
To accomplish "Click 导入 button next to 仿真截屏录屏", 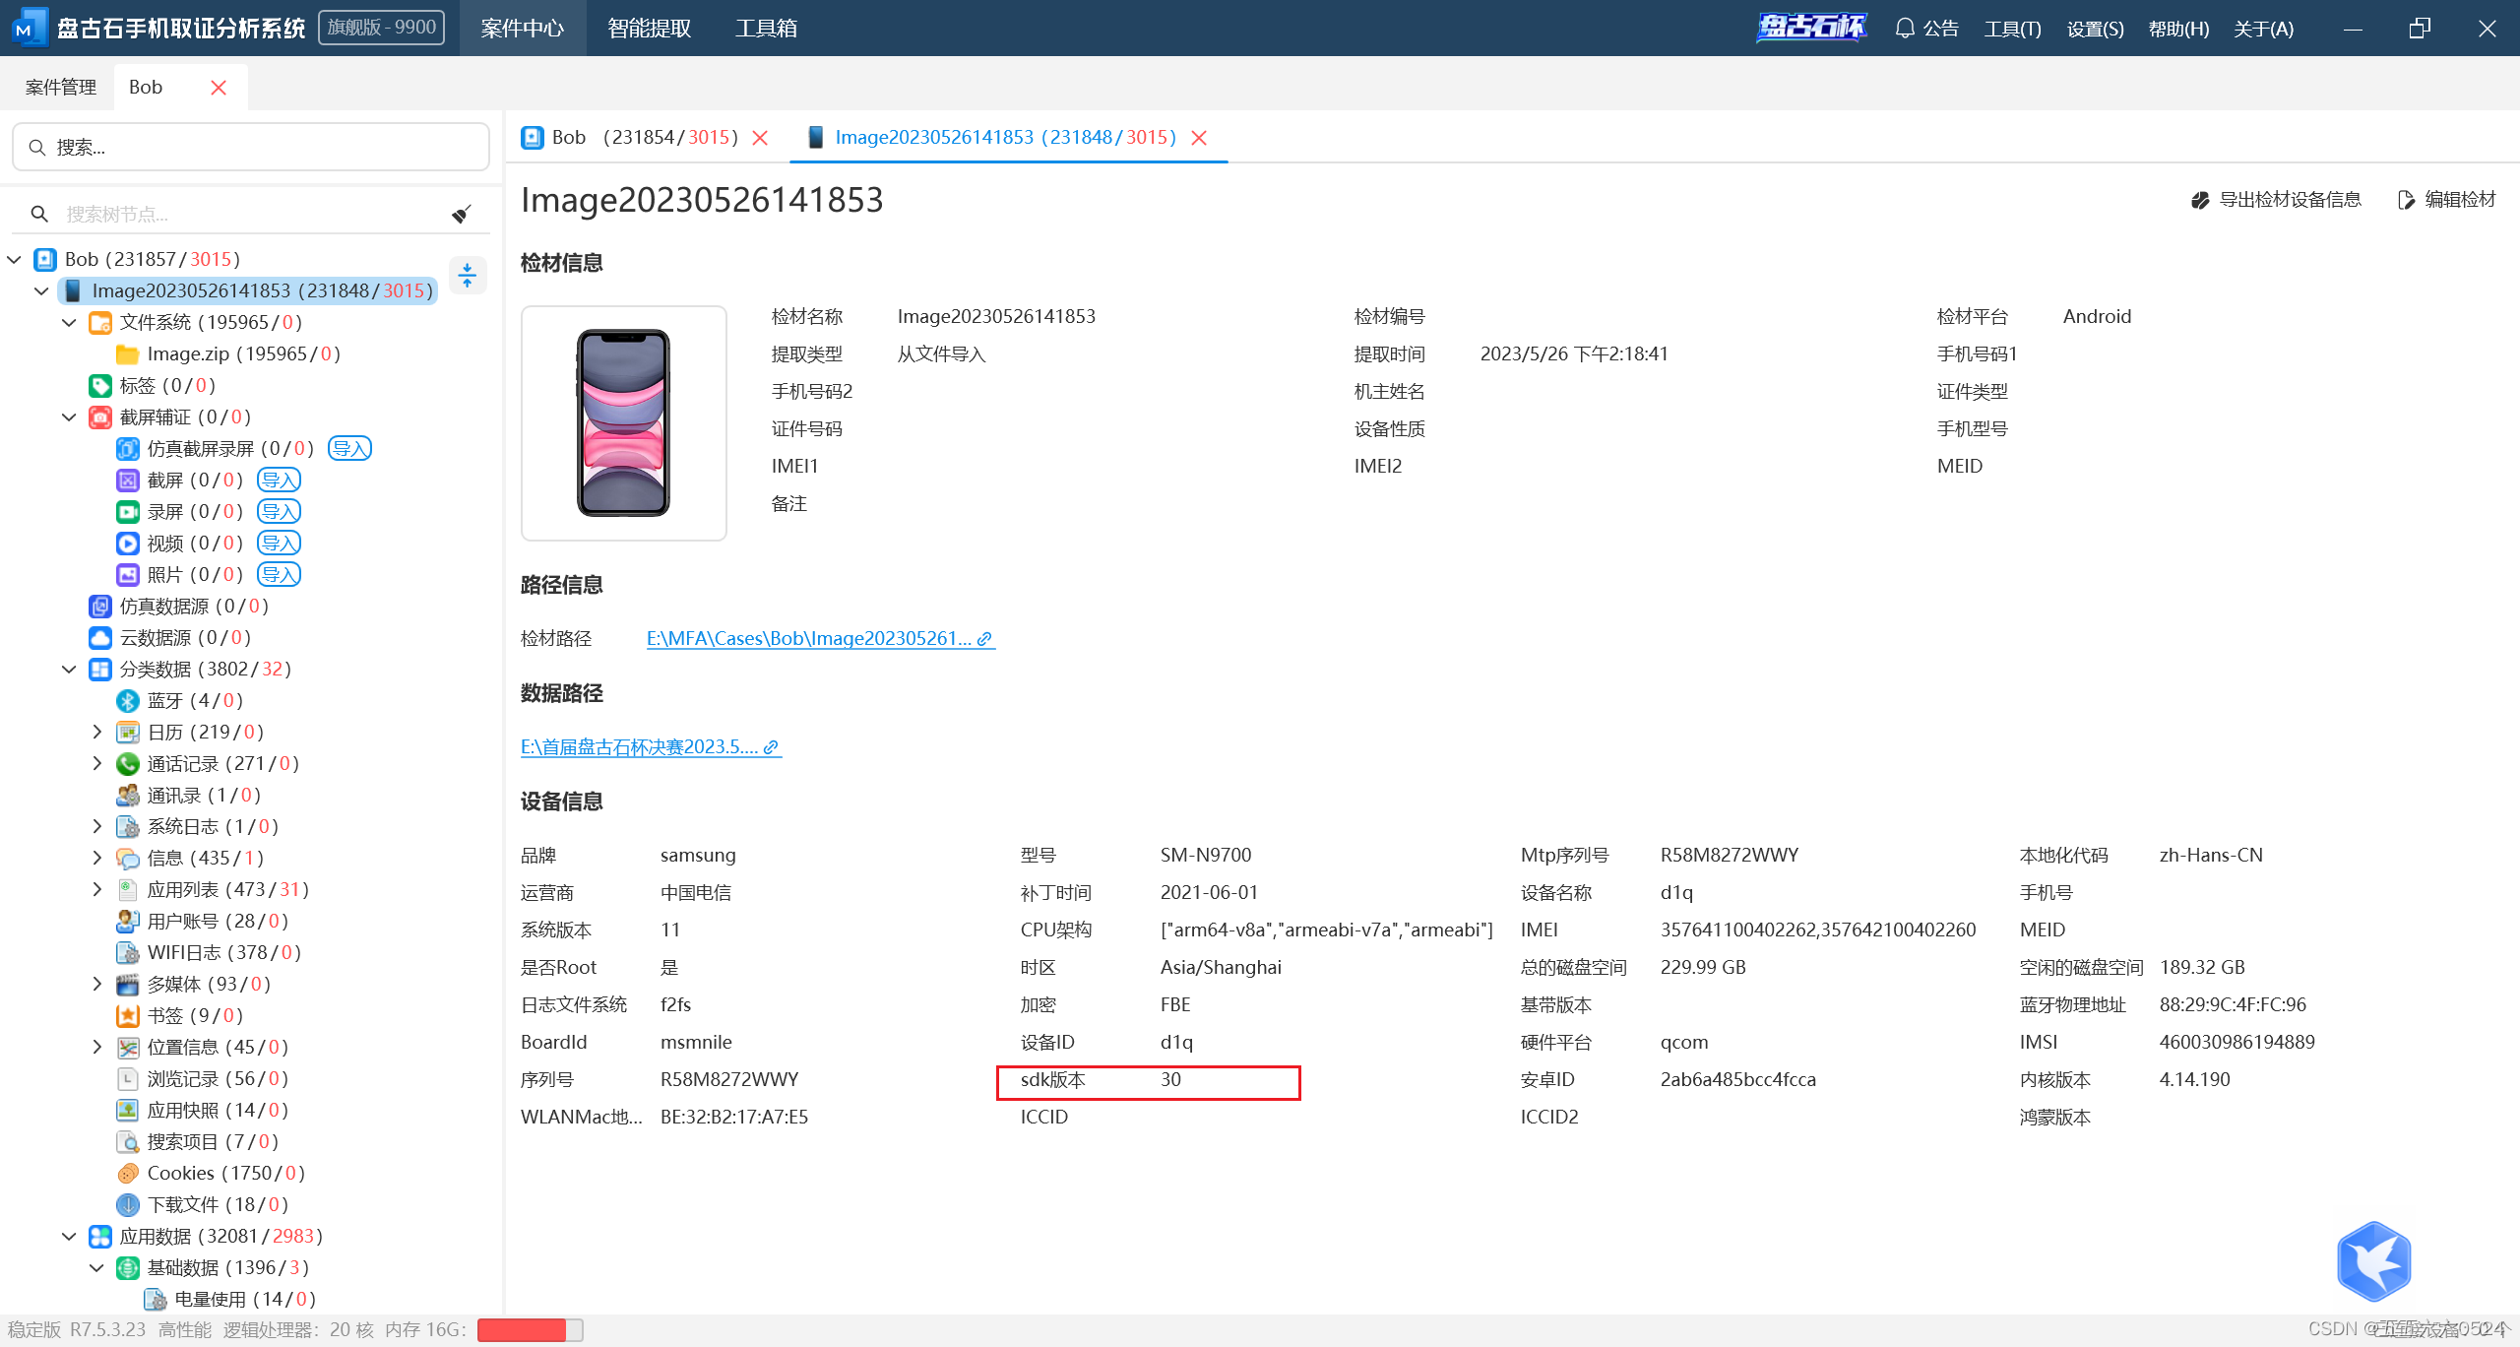I will (x=349, y=449).
